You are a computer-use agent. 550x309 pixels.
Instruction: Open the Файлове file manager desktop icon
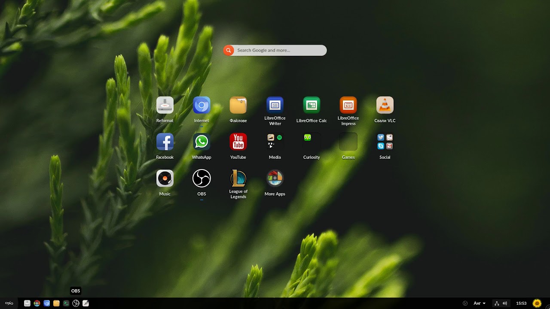[238, 105]
